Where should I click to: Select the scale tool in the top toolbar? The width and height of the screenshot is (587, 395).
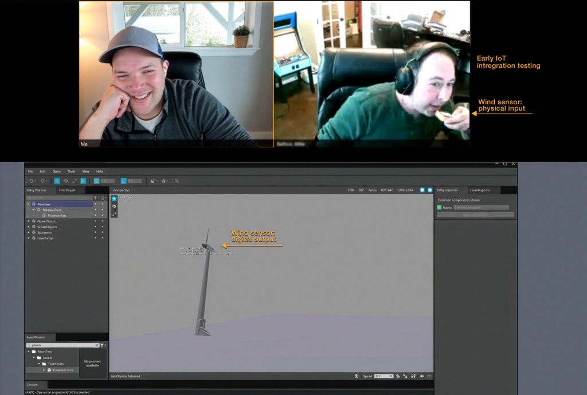pyautogui.click(x=75, y=181)
